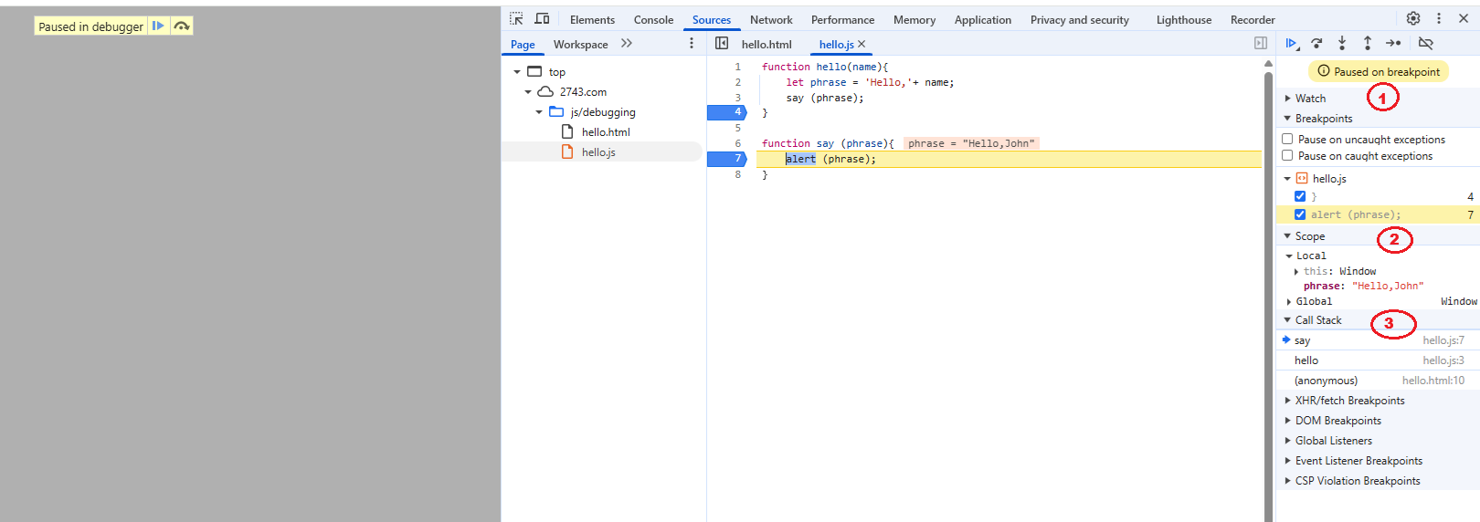1480x522 pixels.
Task: Activate the inspect element picker icon
Action: (x=516, y=19)
